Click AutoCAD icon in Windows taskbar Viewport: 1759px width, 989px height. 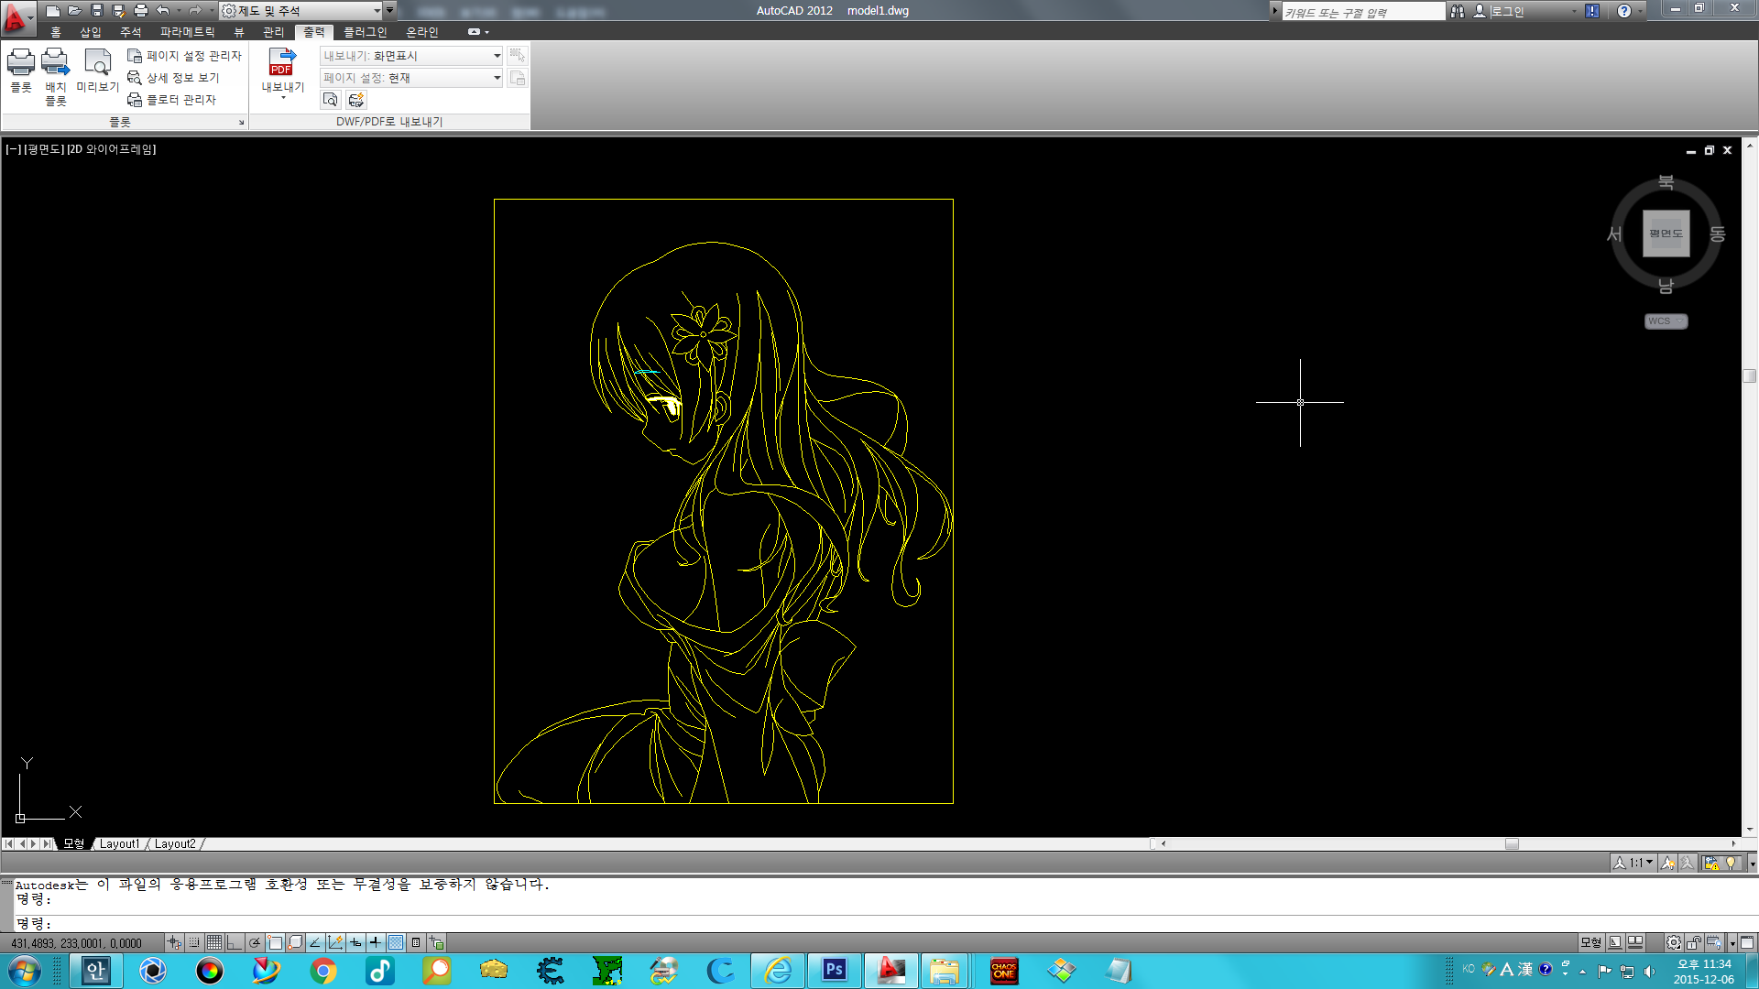pyautogui.click(x=890, y=970)
